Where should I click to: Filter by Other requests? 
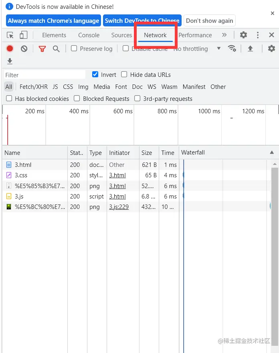[x=218, y=87]
